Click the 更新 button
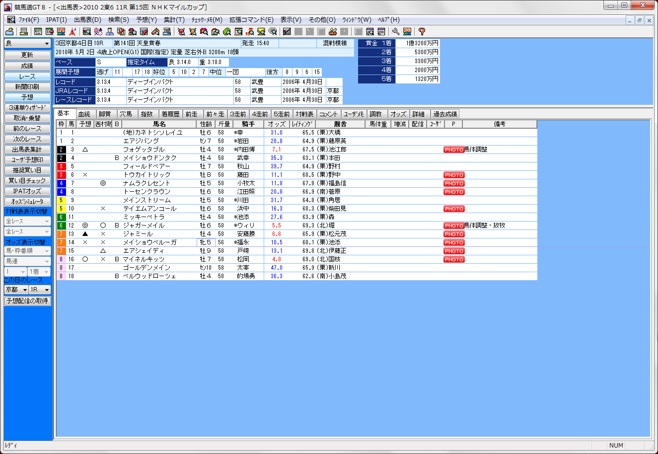 pos(27,55)
